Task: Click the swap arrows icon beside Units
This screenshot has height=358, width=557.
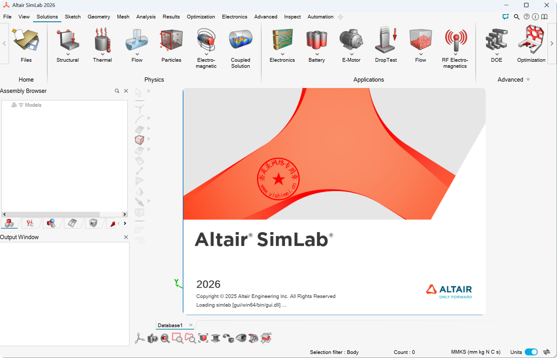Action: [x=547, y=352]
